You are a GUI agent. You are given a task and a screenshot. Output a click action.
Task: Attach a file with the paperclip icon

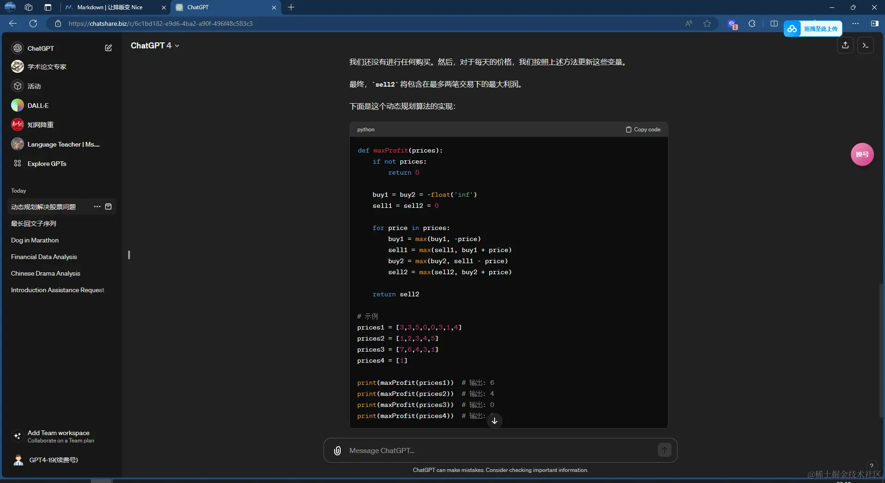(x=337, y=450)
